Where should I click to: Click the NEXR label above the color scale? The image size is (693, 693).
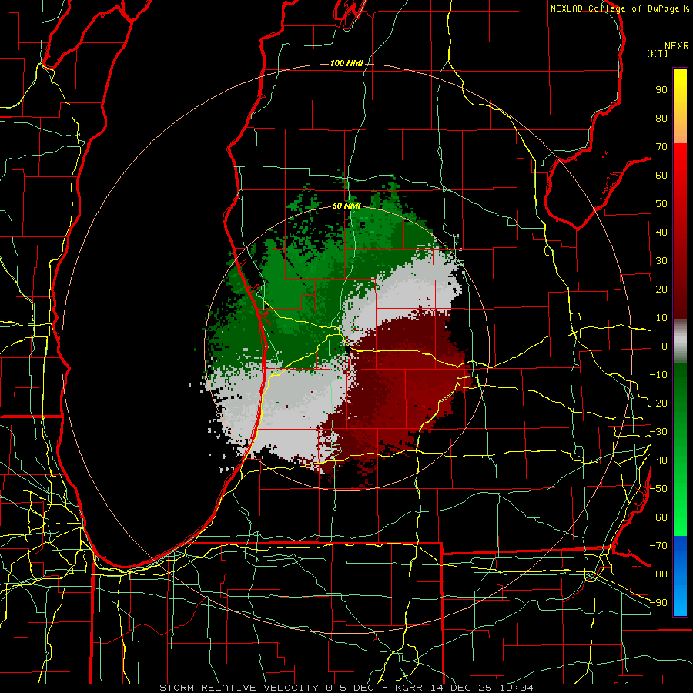tap(677, 46)
